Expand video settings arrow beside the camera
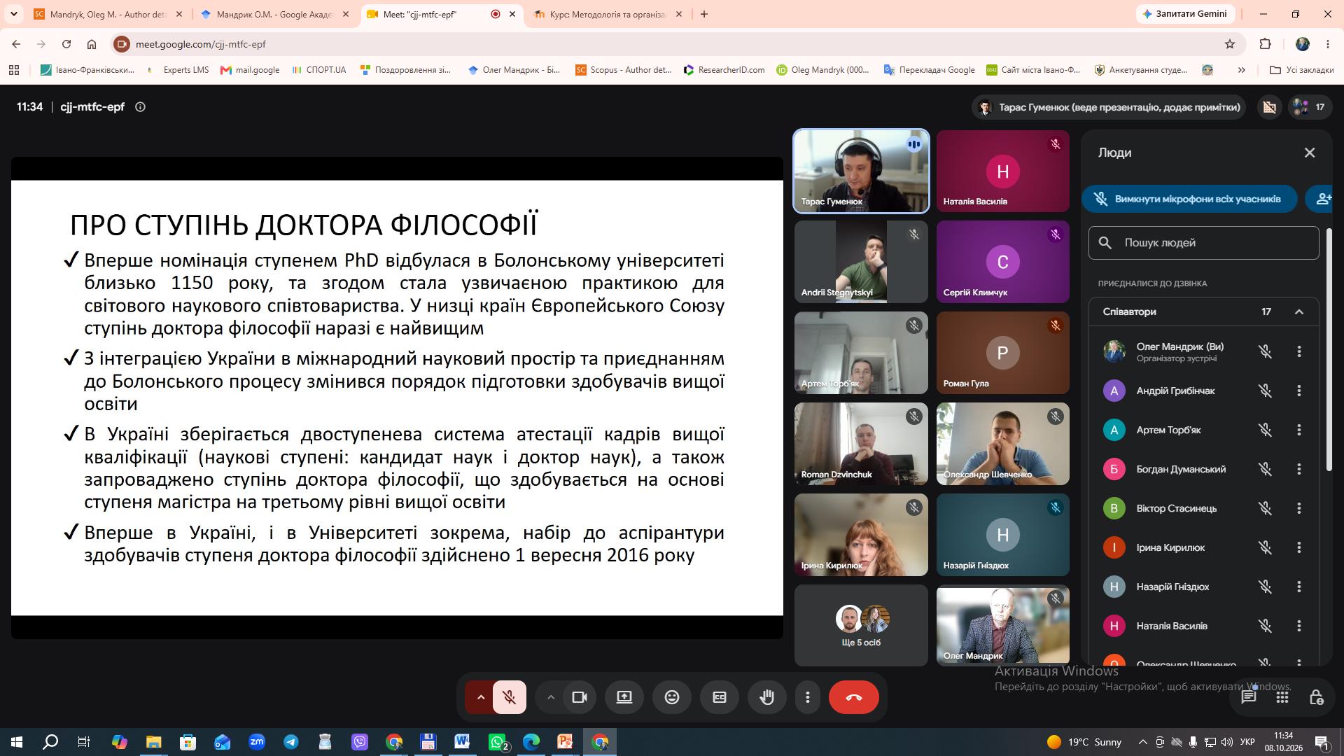This screenshot has width=1344, height=756. click(551, 697)
